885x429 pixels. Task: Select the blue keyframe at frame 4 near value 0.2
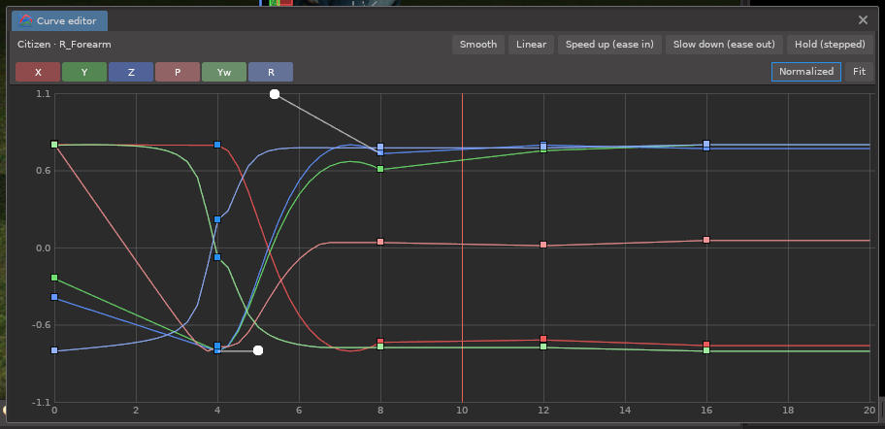pyautogui.click(x=217, y=219)
